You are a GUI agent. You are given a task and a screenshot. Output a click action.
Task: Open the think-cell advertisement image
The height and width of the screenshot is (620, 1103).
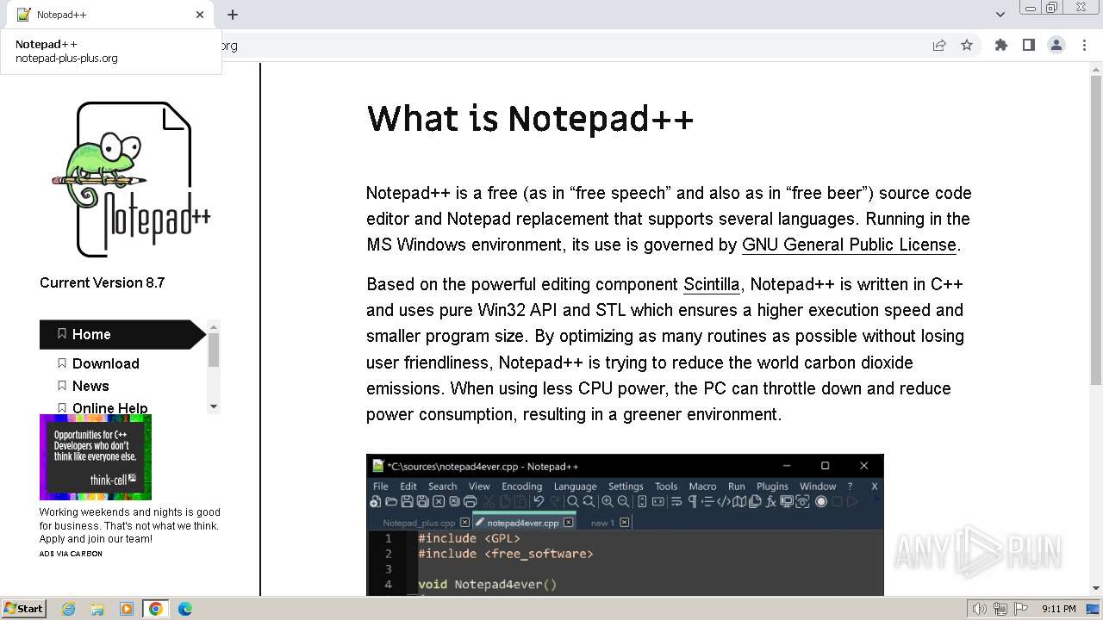coord(96,457)
